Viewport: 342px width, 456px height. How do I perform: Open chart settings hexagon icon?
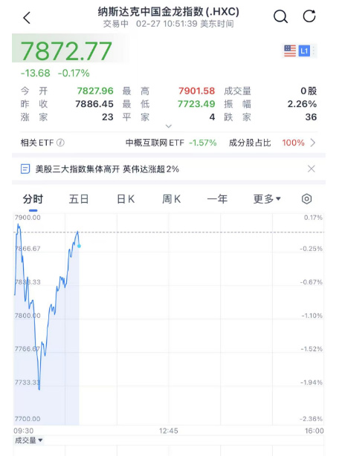coord(306,199)
